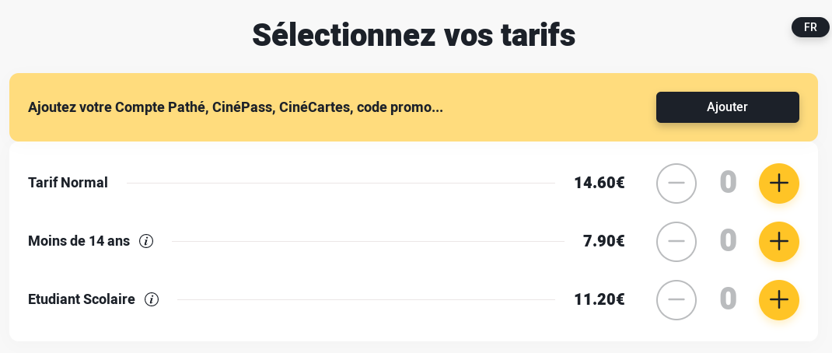Increase the Moins de 14 ans ticket count
Viewport: 832px width, 353px height.
click(778, 241)
